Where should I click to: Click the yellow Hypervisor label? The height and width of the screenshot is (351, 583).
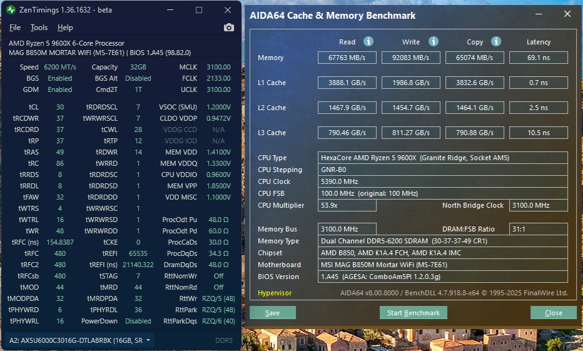pos(275,293)
